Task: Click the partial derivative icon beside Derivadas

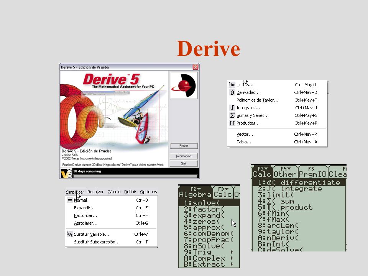Action: coord(232,92)
